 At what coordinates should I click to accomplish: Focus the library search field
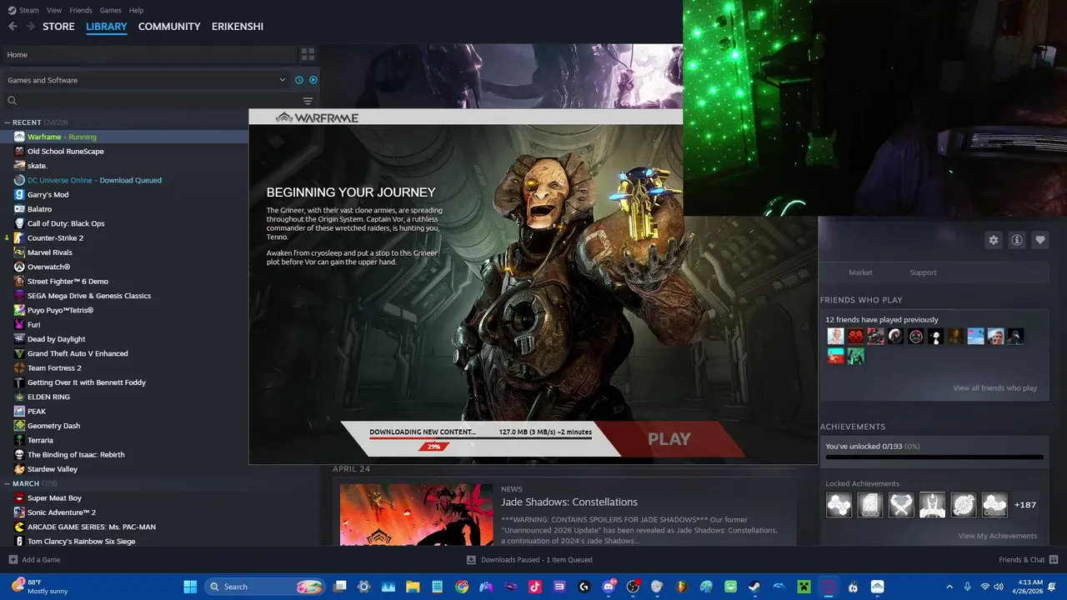point(158,101)
